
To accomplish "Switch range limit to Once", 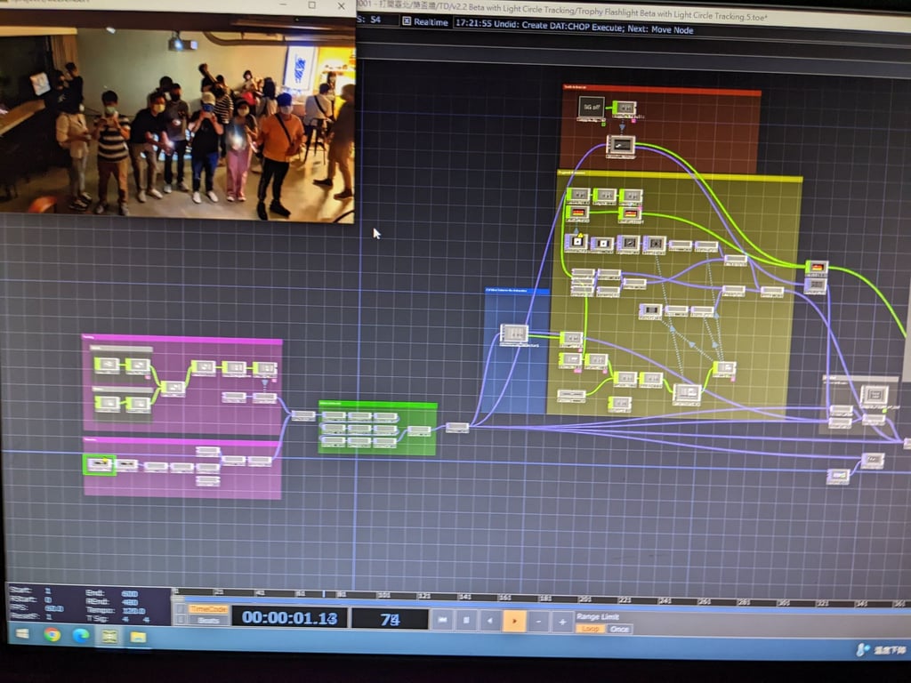I will click(x=619, y=629).
